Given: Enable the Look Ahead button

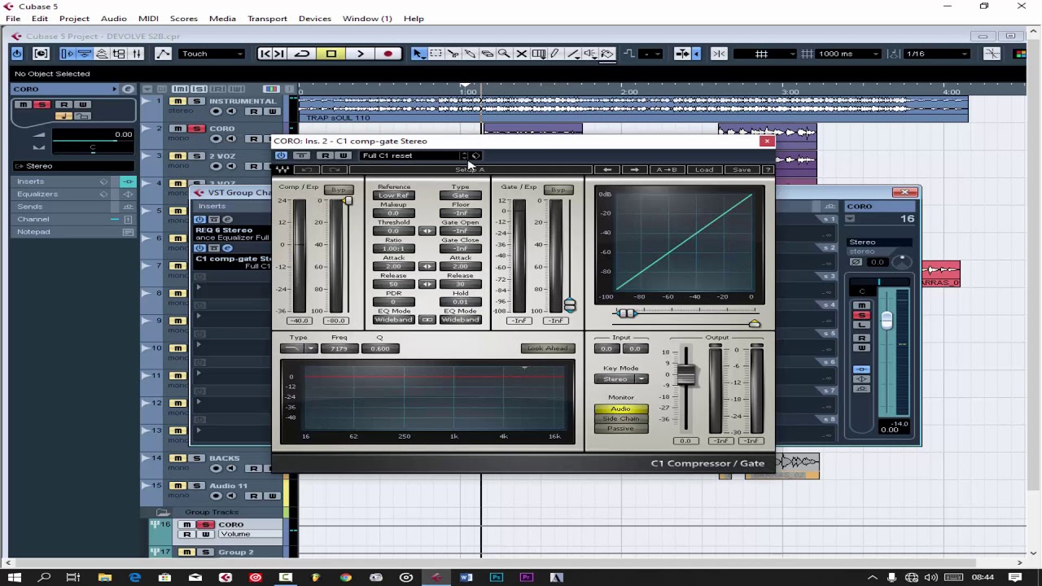Looking at the screenshot, I should [548, 348].
